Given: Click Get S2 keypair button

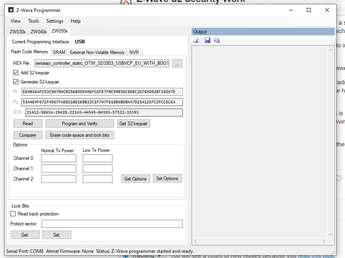Looking at the screenshot, I should [x=134, y=124].
